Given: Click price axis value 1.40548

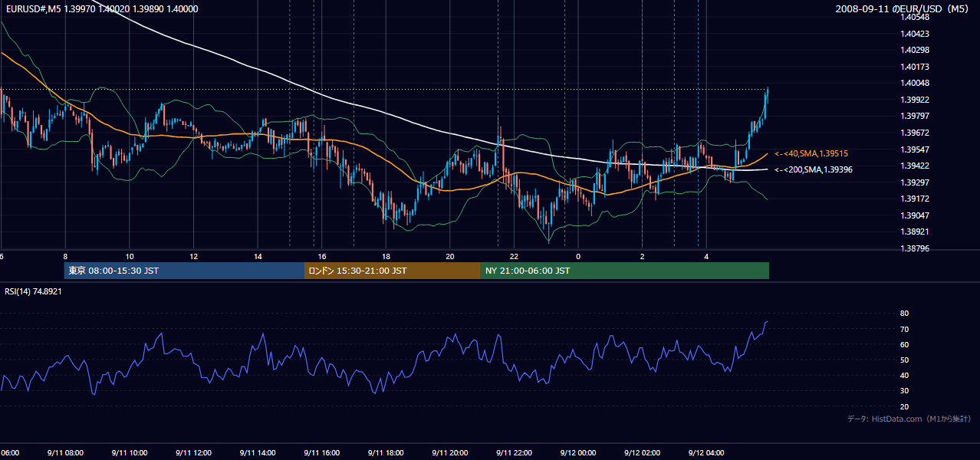Looking at the screenshot, I should point(915,17).
